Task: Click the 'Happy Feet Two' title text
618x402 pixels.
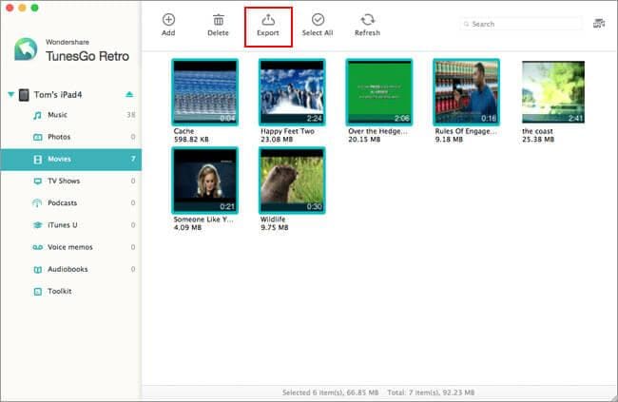Action: click(x=288, y=131)
